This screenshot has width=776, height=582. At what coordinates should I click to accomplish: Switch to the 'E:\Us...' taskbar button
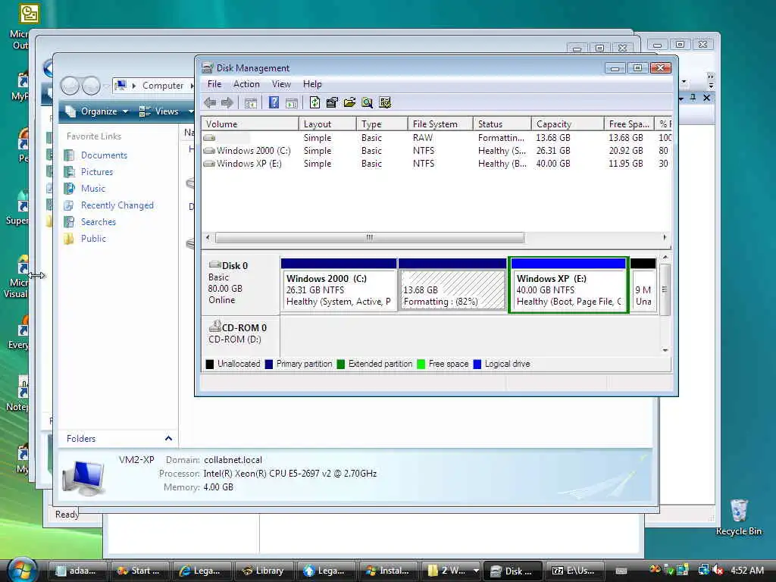tap(574, 571)
